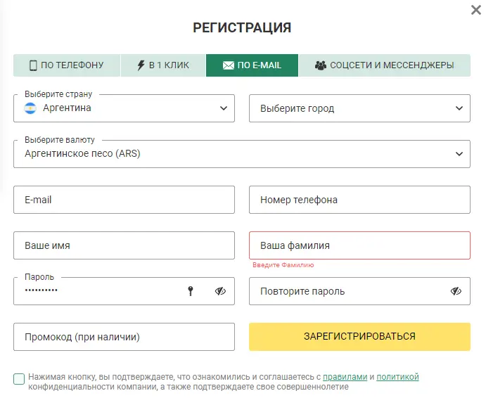Click the key icon in Пароль field
Screen dimensions: 486x417
pyautogui.click(x=191, y=291)
